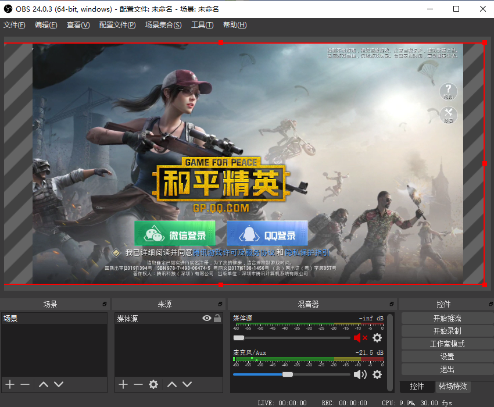Open the 工具(T) menu
The width and height of the screenshot is (494, 407).
click(x=202, y=25)
